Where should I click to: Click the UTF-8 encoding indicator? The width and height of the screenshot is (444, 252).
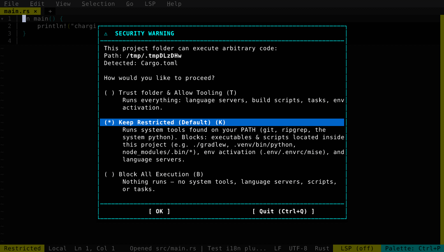[x=298, y=248]
